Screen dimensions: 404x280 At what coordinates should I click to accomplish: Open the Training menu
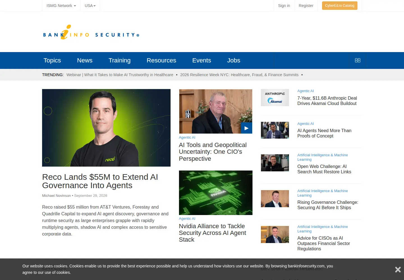(x=120, y=60)
